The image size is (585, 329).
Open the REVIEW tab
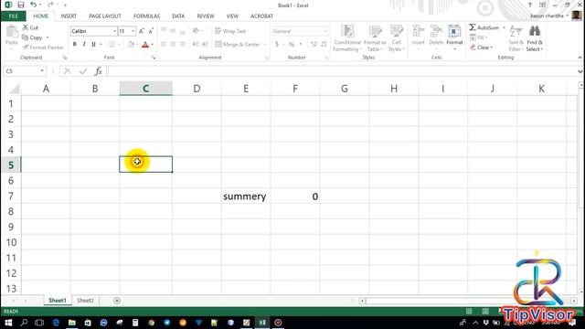coord(206,16)
